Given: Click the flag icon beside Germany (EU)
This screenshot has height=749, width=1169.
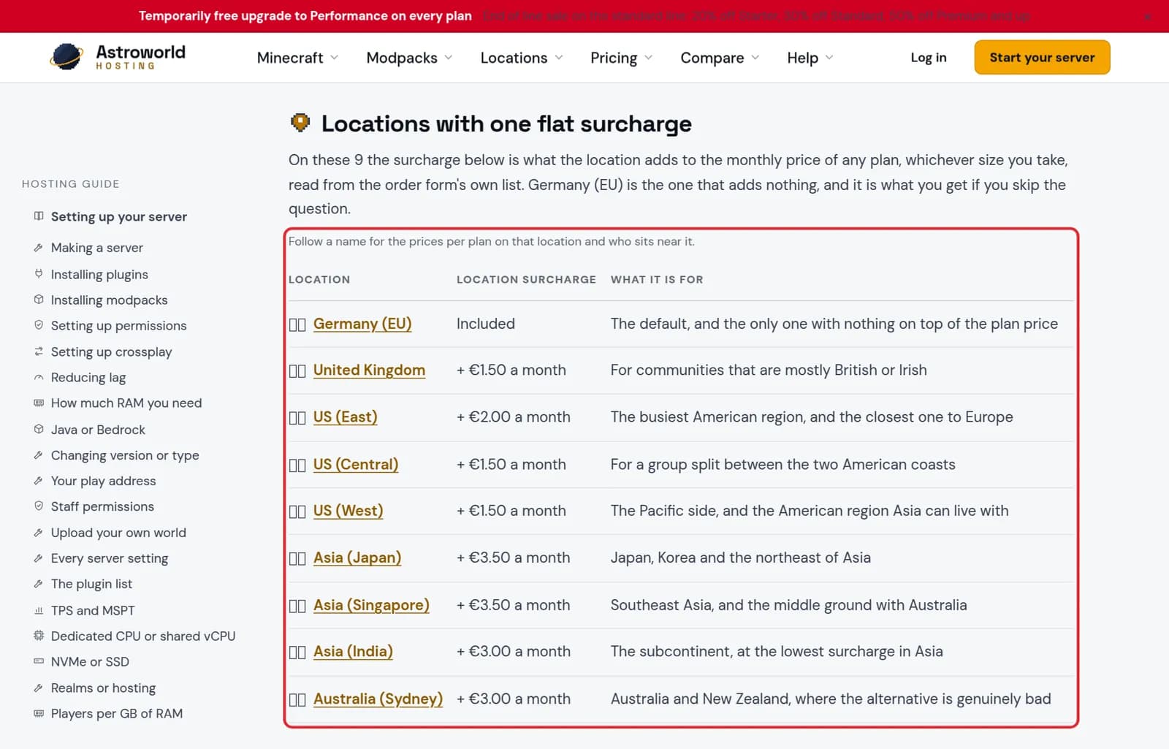Looking at the screenshot, I should click(297, 324).
